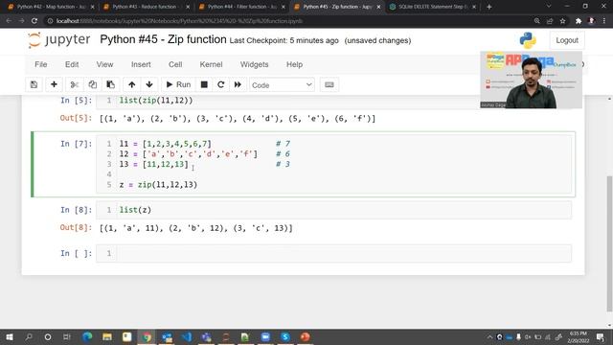Switch to Python #42 Map function tab
The width and height of the screenshot is (613, 345).
point(51,7)
